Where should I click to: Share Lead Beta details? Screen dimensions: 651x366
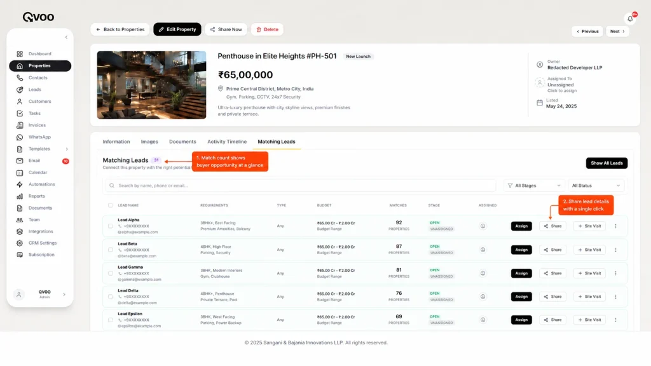552,250
